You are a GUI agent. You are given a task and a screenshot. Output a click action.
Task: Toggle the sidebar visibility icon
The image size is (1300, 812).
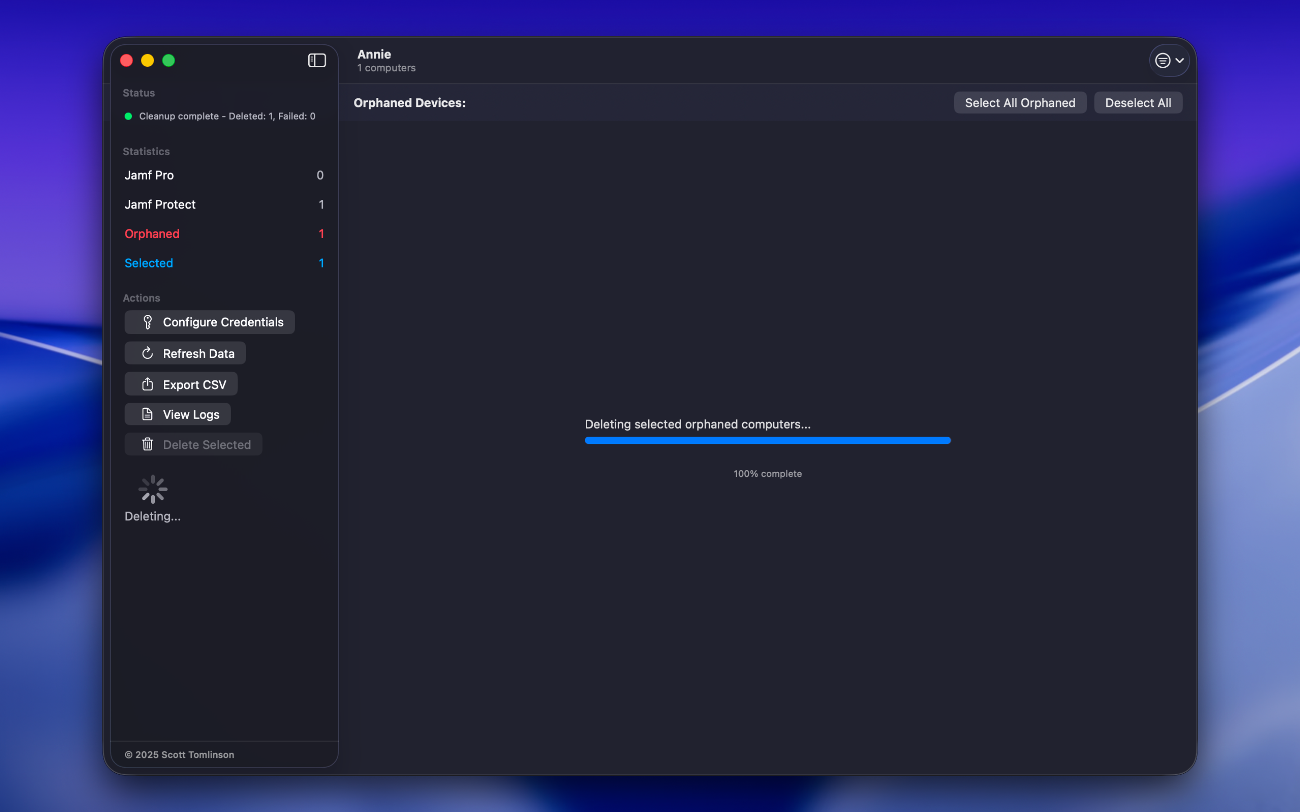[x=316, y=60]
